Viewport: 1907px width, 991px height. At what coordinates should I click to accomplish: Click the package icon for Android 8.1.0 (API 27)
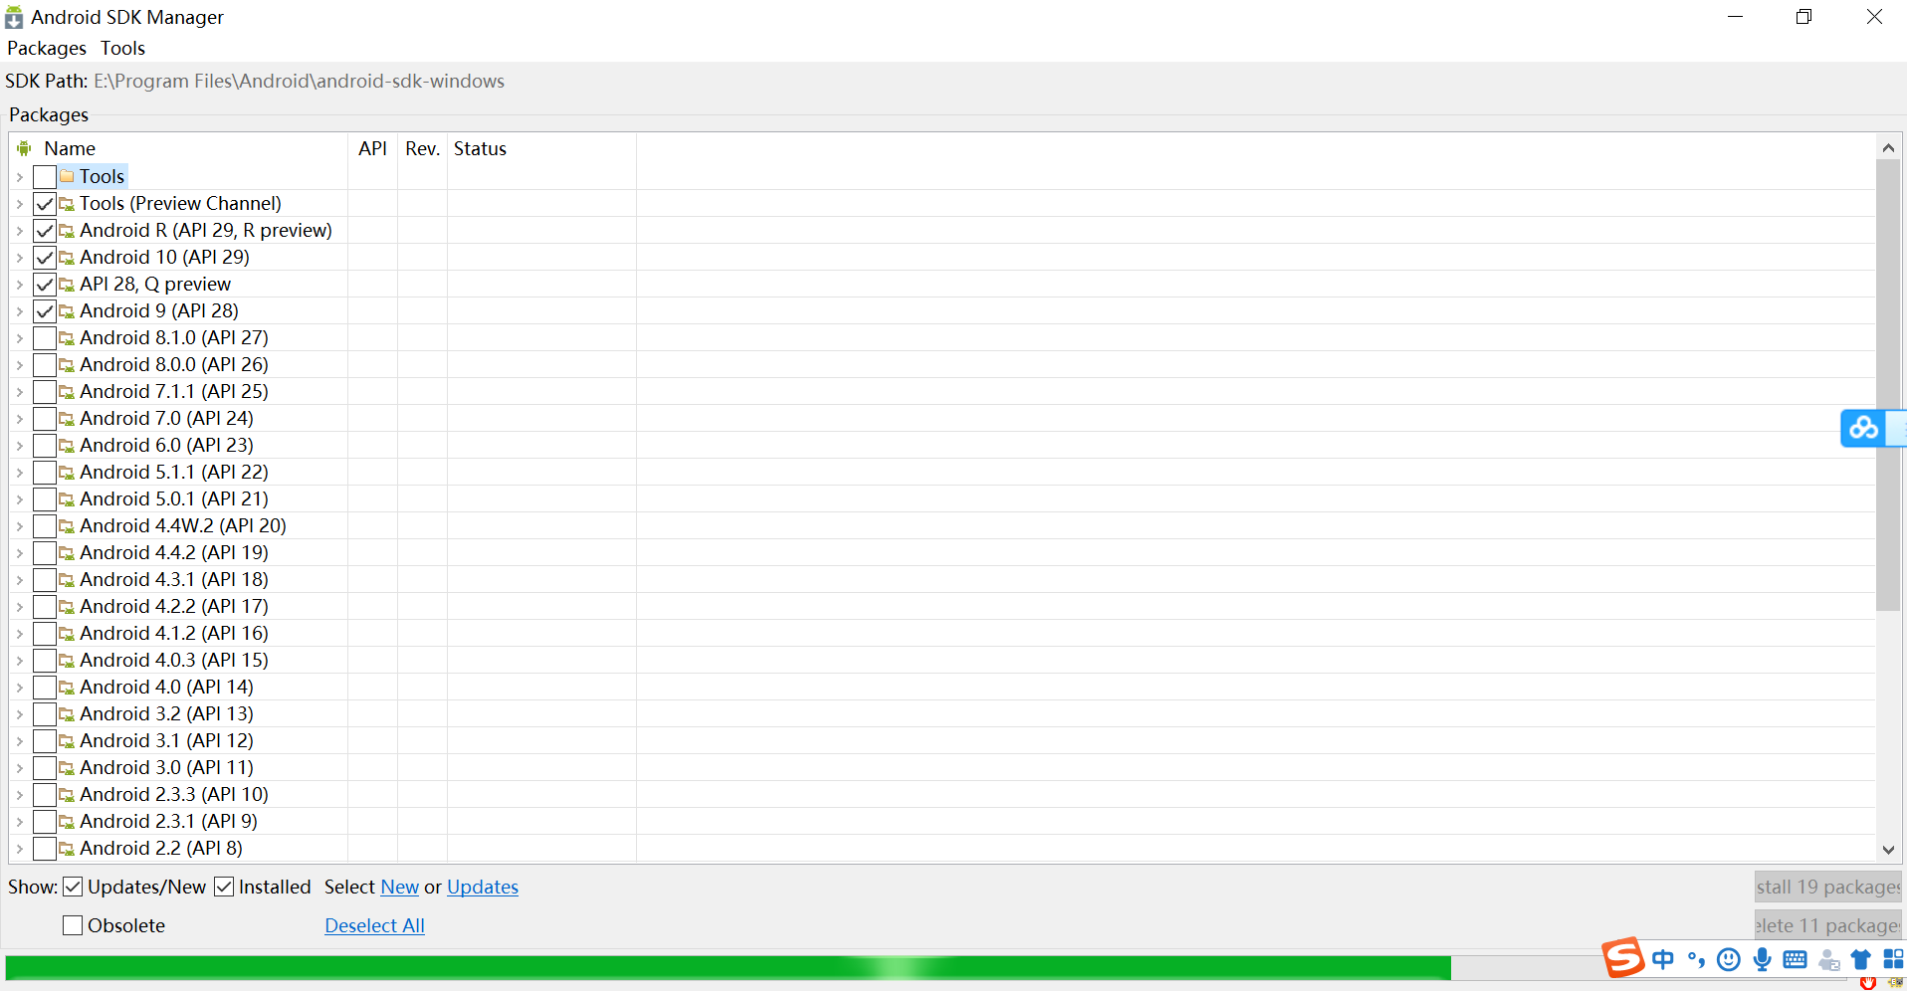pos(67,338)
